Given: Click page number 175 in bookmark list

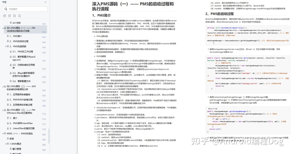Looking at the screenshot, I should click(44, 124).
